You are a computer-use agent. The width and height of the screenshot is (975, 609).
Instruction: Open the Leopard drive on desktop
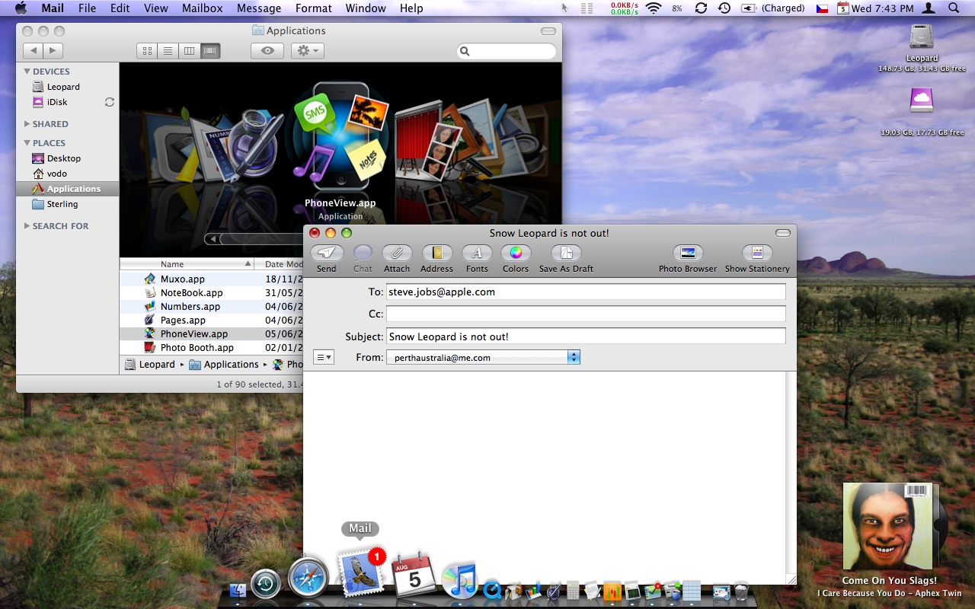tap(922, 37)
